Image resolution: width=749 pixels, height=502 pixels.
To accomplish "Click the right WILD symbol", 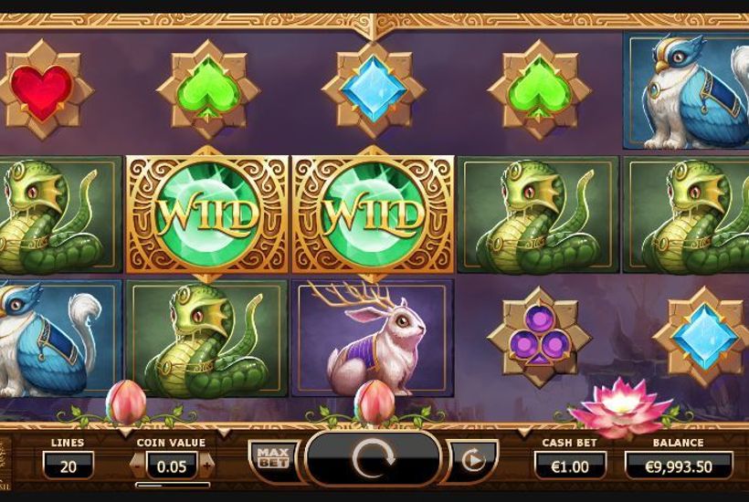I will click(x=373, y=214).
